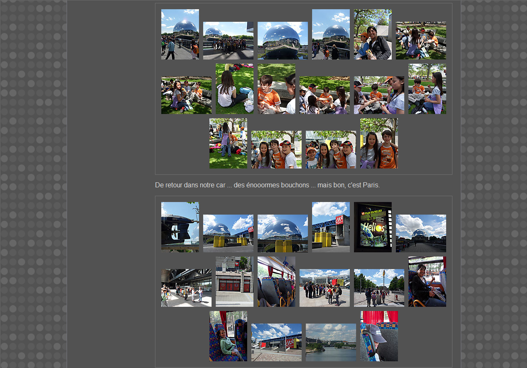Select the red garage doors building photo
Screen dimensions: 527x368
click(x=234, y=282)
